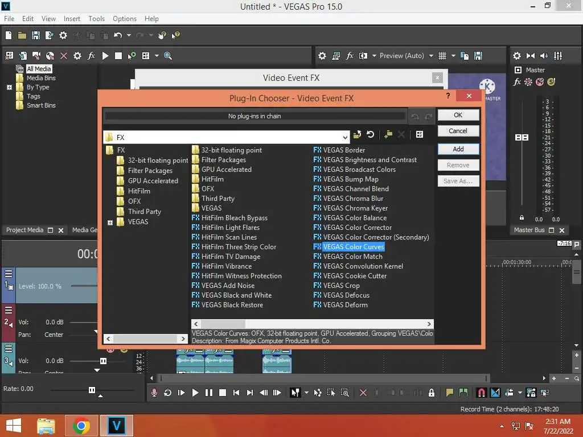Open Master Bus audio properties gear
The height and width of the screenshot is (437, 583).
pos(517,56)
